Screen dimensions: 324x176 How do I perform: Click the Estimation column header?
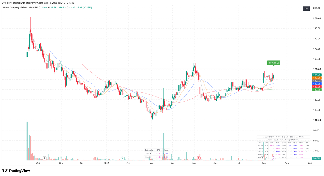150,150
